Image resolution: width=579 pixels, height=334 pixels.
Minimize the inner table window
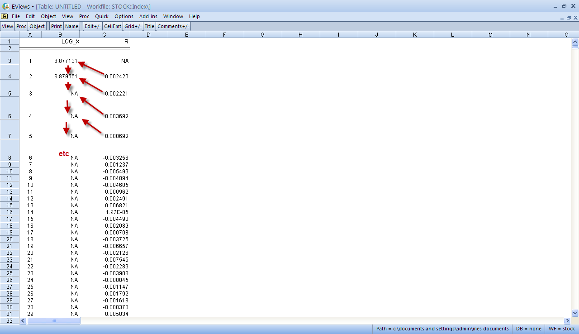562,18
